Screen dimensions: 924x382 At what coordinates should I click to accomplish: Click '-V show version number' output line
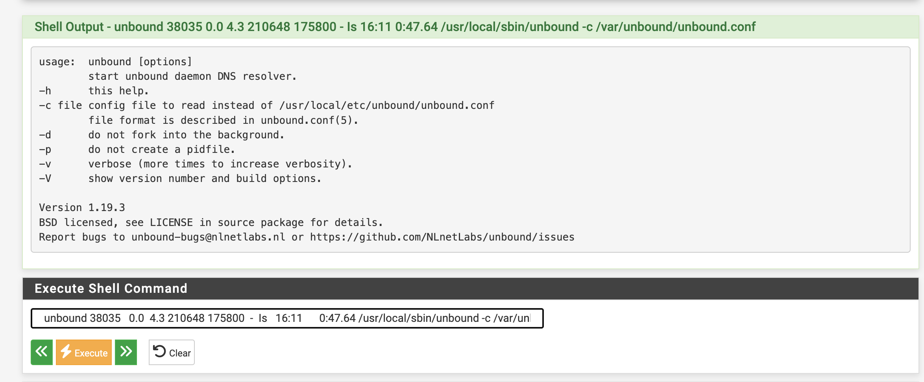180,178
